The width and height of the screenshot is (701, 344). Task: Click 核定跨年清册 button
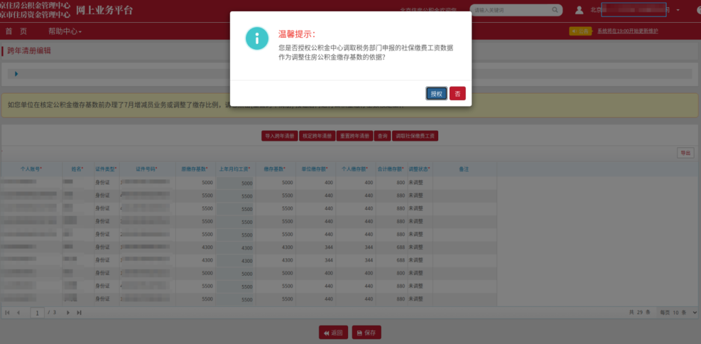[317, 136]
